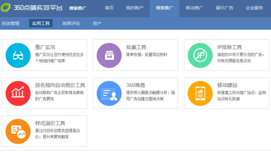Click the 推广实况 title link
Screen dimensions: 271x152
click(x=45, y=47)
